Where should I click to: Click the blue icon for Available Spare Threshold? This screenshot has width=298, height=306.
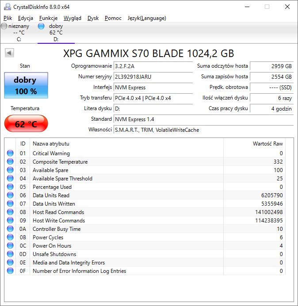(10, 178)
